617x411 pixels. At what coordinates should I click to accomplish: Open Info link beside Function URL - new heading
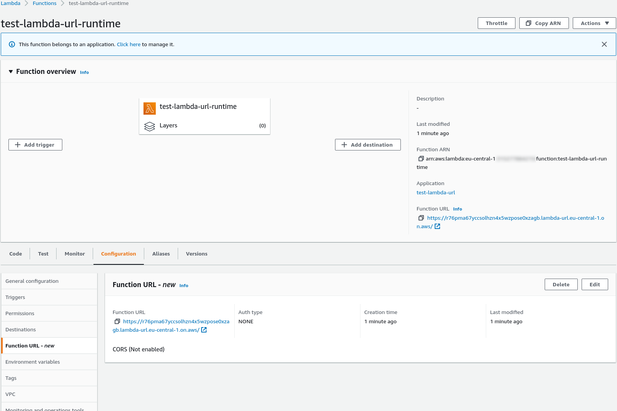(x=184, y=286)
